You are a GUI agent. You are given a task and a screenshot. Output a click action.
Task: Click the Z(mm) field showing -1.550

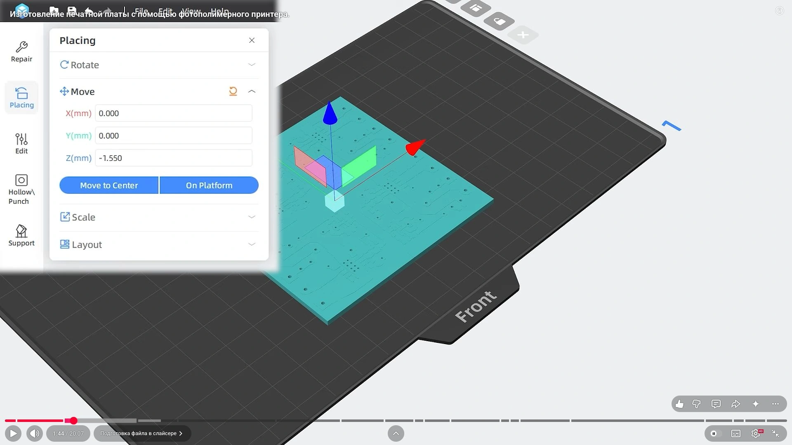coord(174,158)
